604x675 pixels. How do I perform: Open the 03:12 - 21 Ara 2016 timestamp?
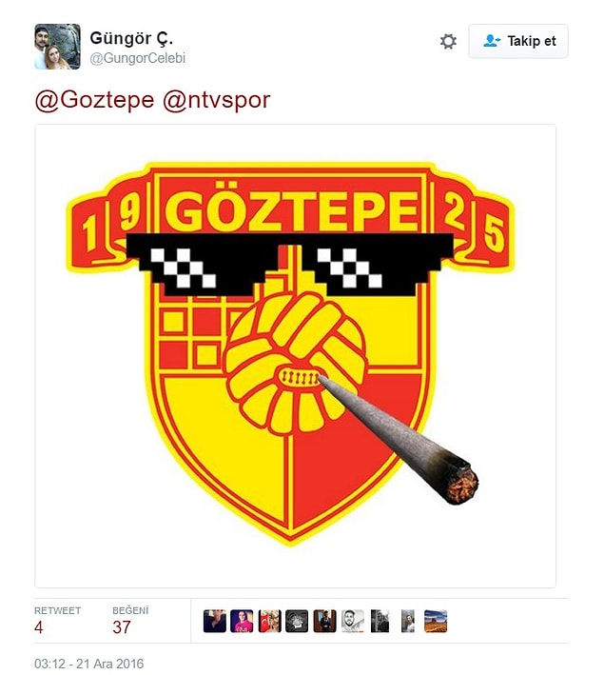(89, 664)
